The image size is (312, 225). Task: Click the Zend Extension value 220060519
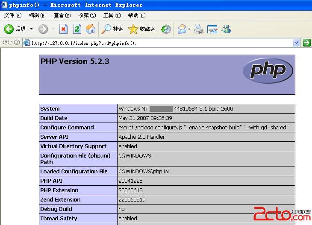(x=132, y=199)
